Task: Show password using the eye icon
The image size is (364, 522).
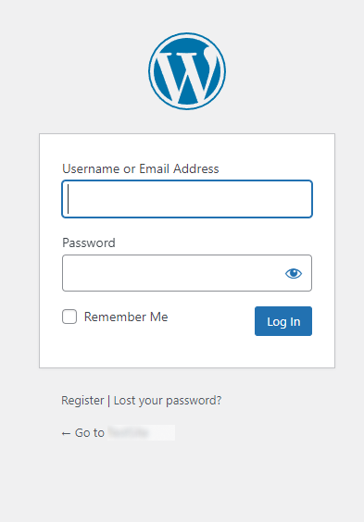Action: tap(294, 273)
